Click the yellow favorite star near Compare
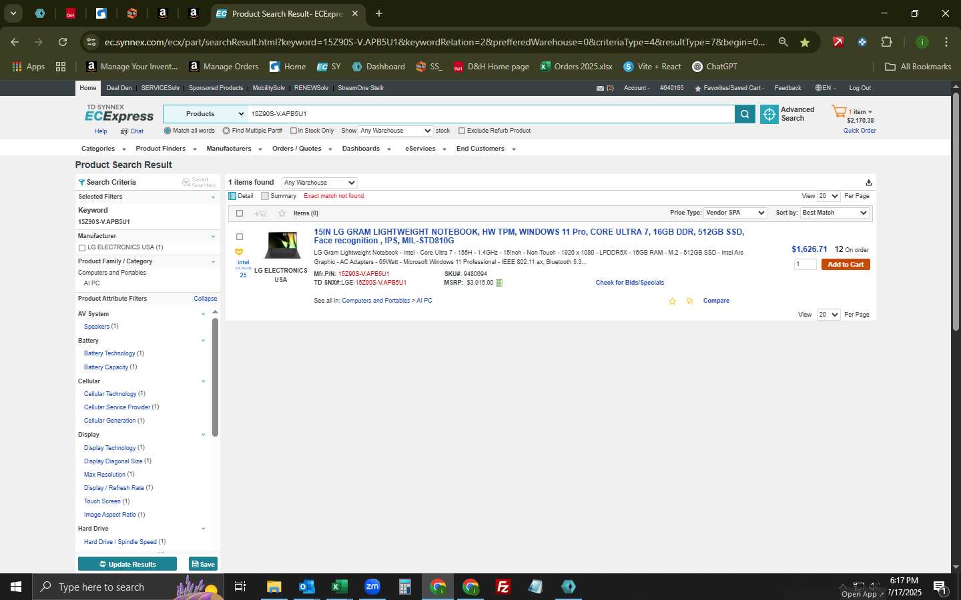This screenshot has height=600, width=961. click(x=672, y=301)
